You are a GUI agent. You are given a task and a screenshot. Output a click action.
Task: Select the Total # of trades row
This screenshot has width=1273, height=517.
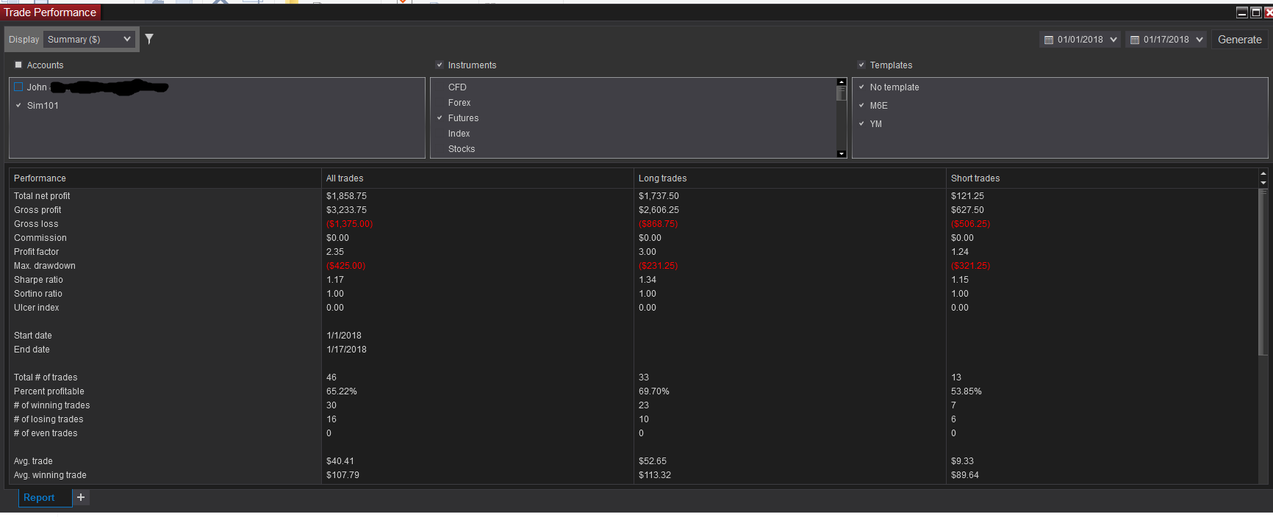pos(634,377)
